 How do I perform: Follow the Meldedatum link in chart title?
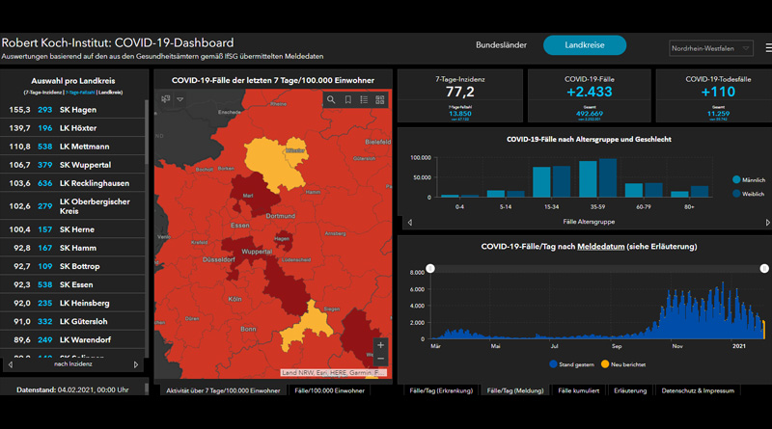coord(600,247)
